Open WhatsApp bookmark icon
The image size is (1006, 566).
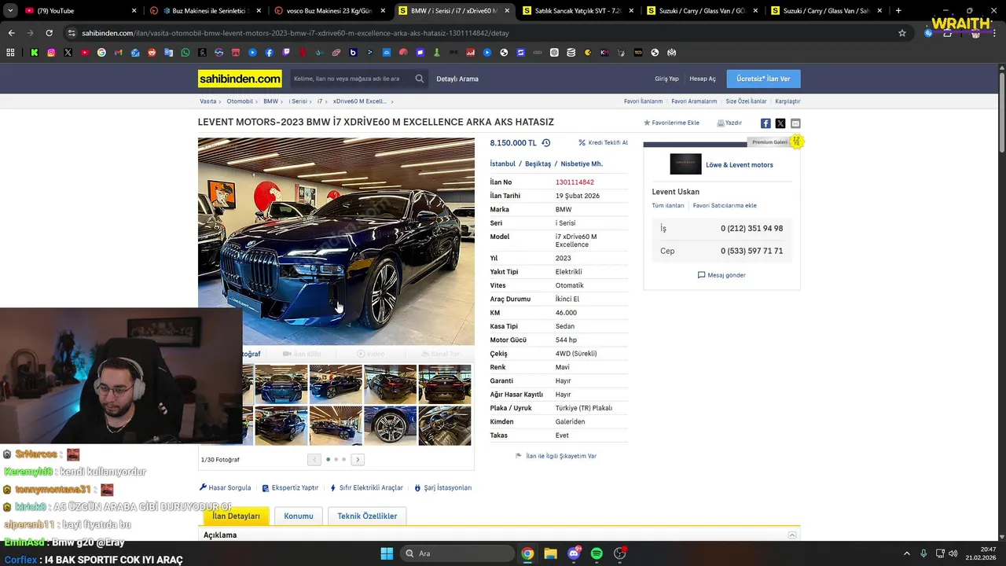[185, 53]
